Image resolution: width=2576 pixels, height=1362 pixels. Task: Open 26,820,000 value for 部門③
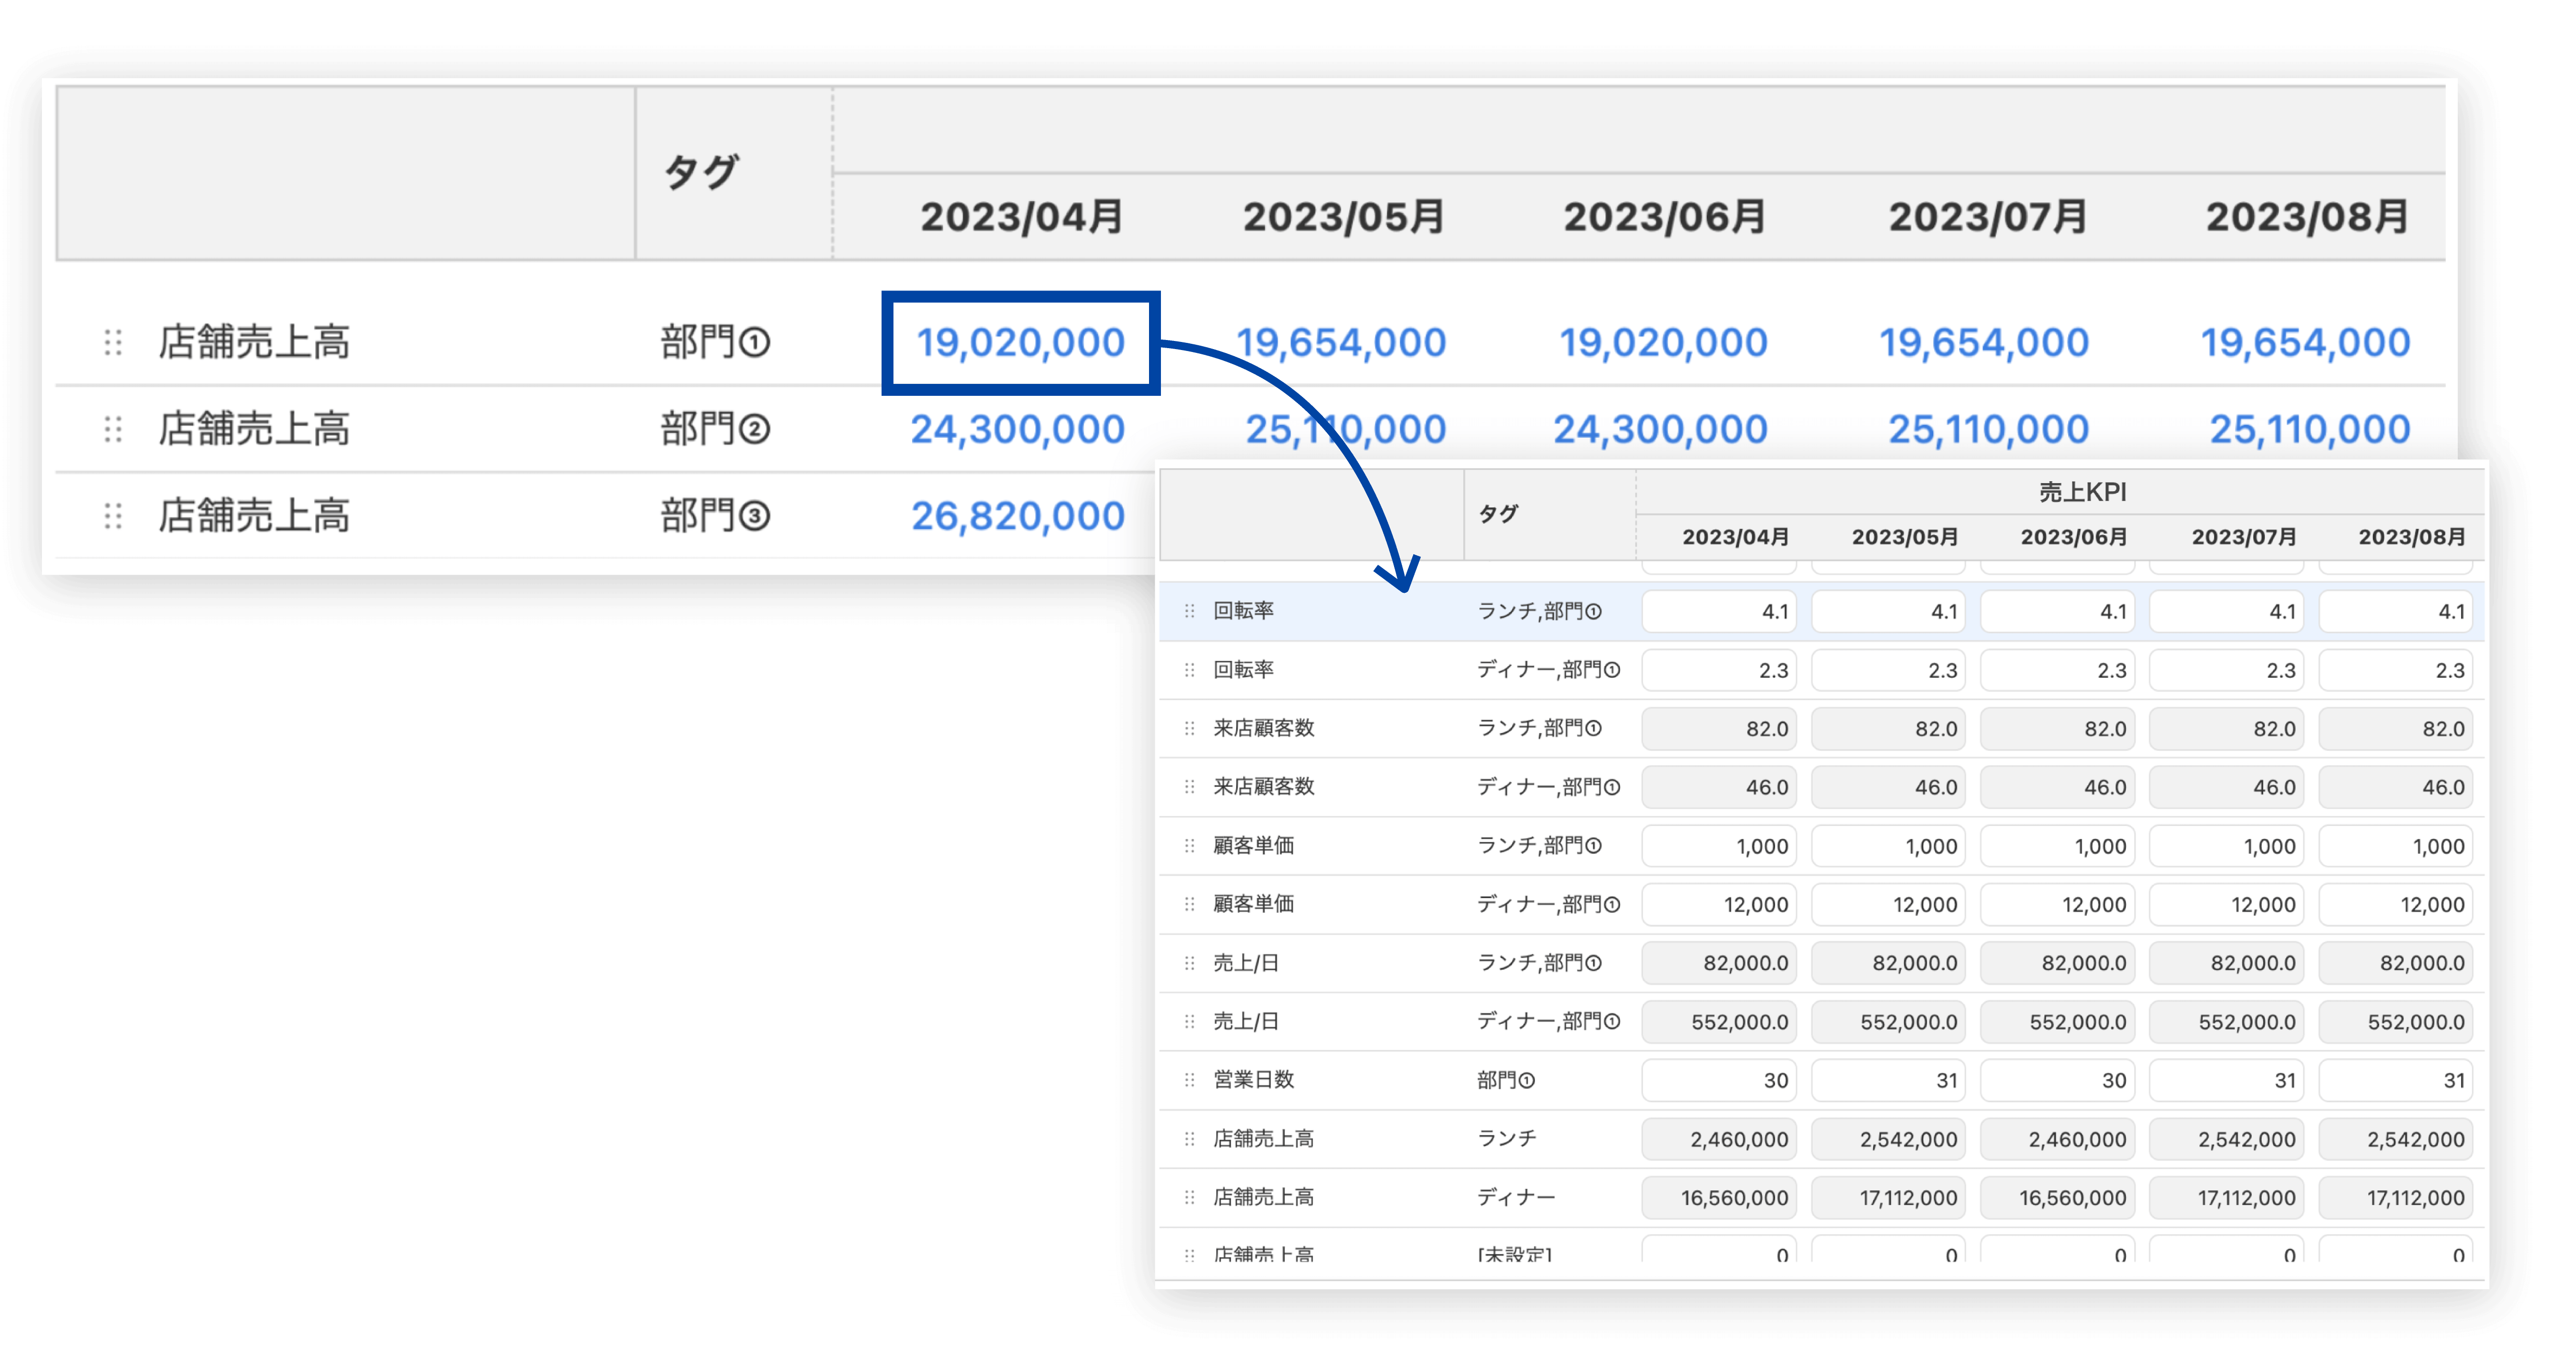[x=1017, y=516]
